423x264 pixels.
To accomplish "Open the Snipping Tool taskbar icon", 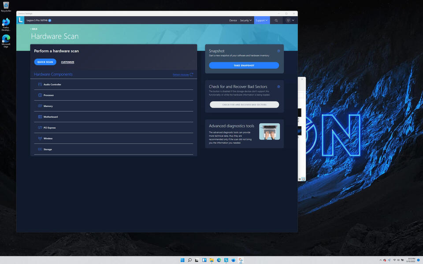I will pyautogui.click(x=241, y=260).
